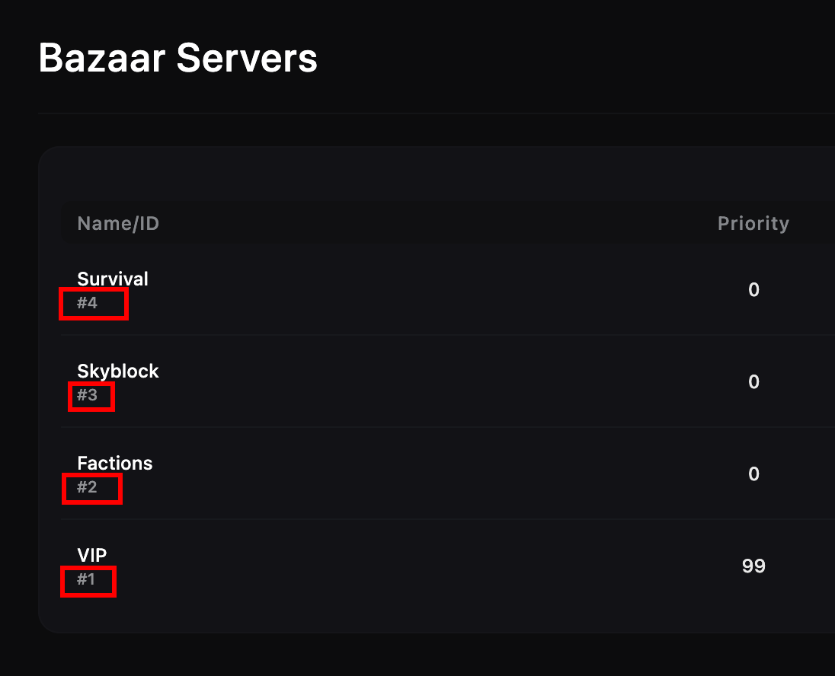Open the Skyblock server entry
Screen dimensions: 835x676
pos(118,371)
